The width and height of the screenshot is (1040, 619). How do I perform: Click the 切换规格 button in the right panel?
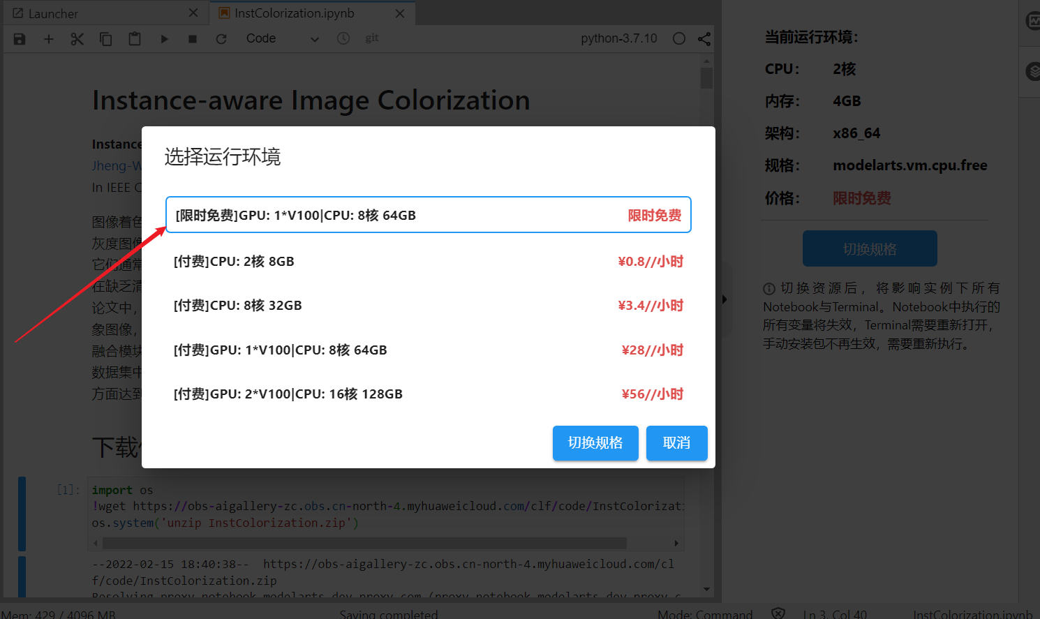pos(870,248)
